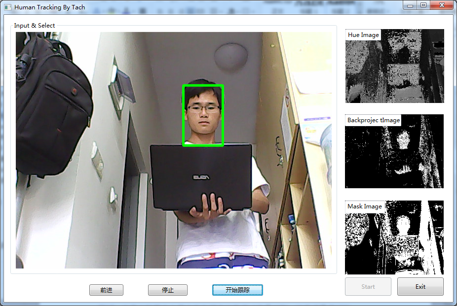Click the 开始跟踪 start tracking button
Image resolution: width=457 pixels, height=306 pixels.
click(x=237, y=290)
